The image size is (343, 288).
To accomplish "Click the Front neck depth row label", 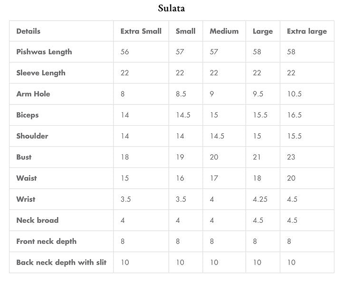I will (47, 241).
